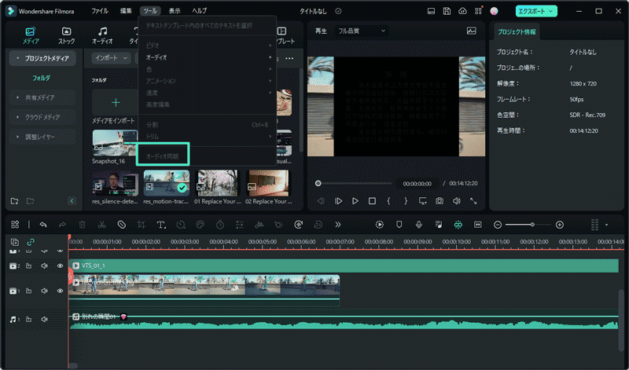Toggle the green auto-link chain icon
Screen dimensions: 629x370
(x=31, y=242)
